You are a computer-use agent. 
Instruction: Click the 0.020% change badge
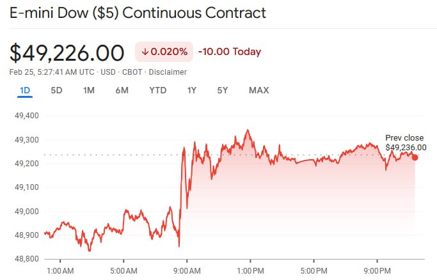click(164, 52)
